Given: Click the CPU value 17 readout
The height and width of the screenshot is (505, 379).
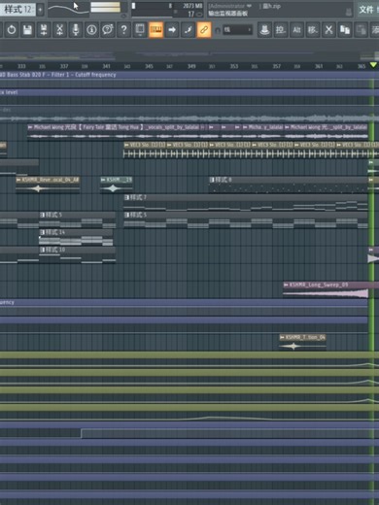Looking at the screenshot, I should point(191,14).
